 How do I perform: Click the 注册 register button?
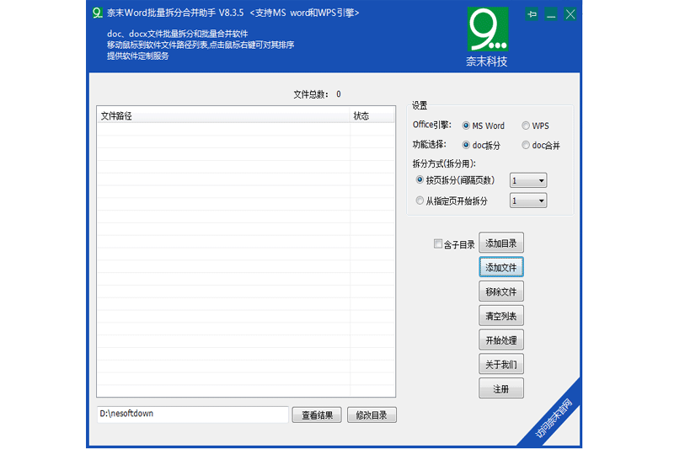tap(501, 389)
